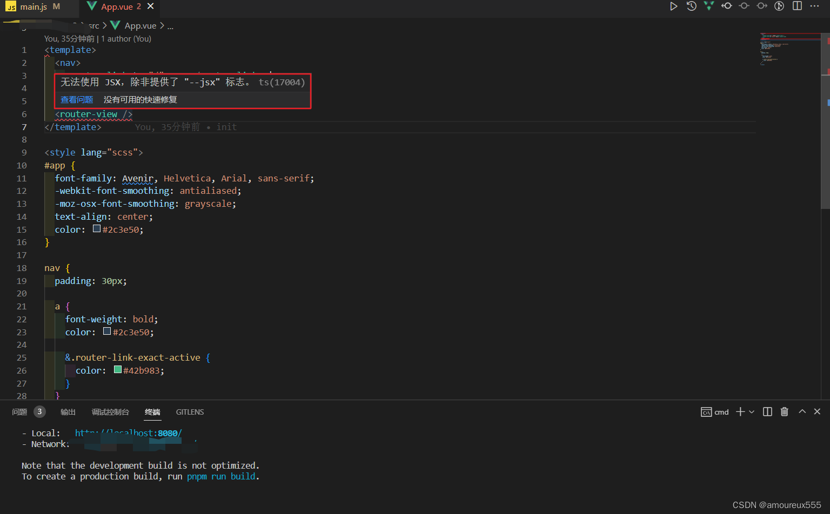Click the style lang="scss" tag
This screenshot has width=830, height=514.
click(x=93, y=153)
